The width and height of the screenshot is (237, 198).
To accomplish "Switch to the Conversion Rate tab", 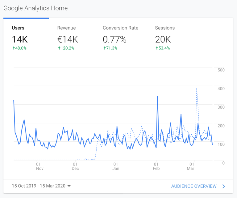I will point(120,37).
